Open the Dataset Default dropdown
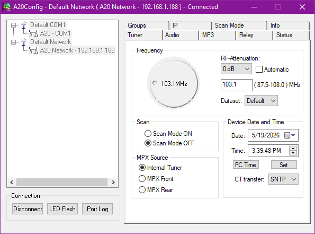Image resolution: width=315 pixels, height=234 pixels. 261,101
